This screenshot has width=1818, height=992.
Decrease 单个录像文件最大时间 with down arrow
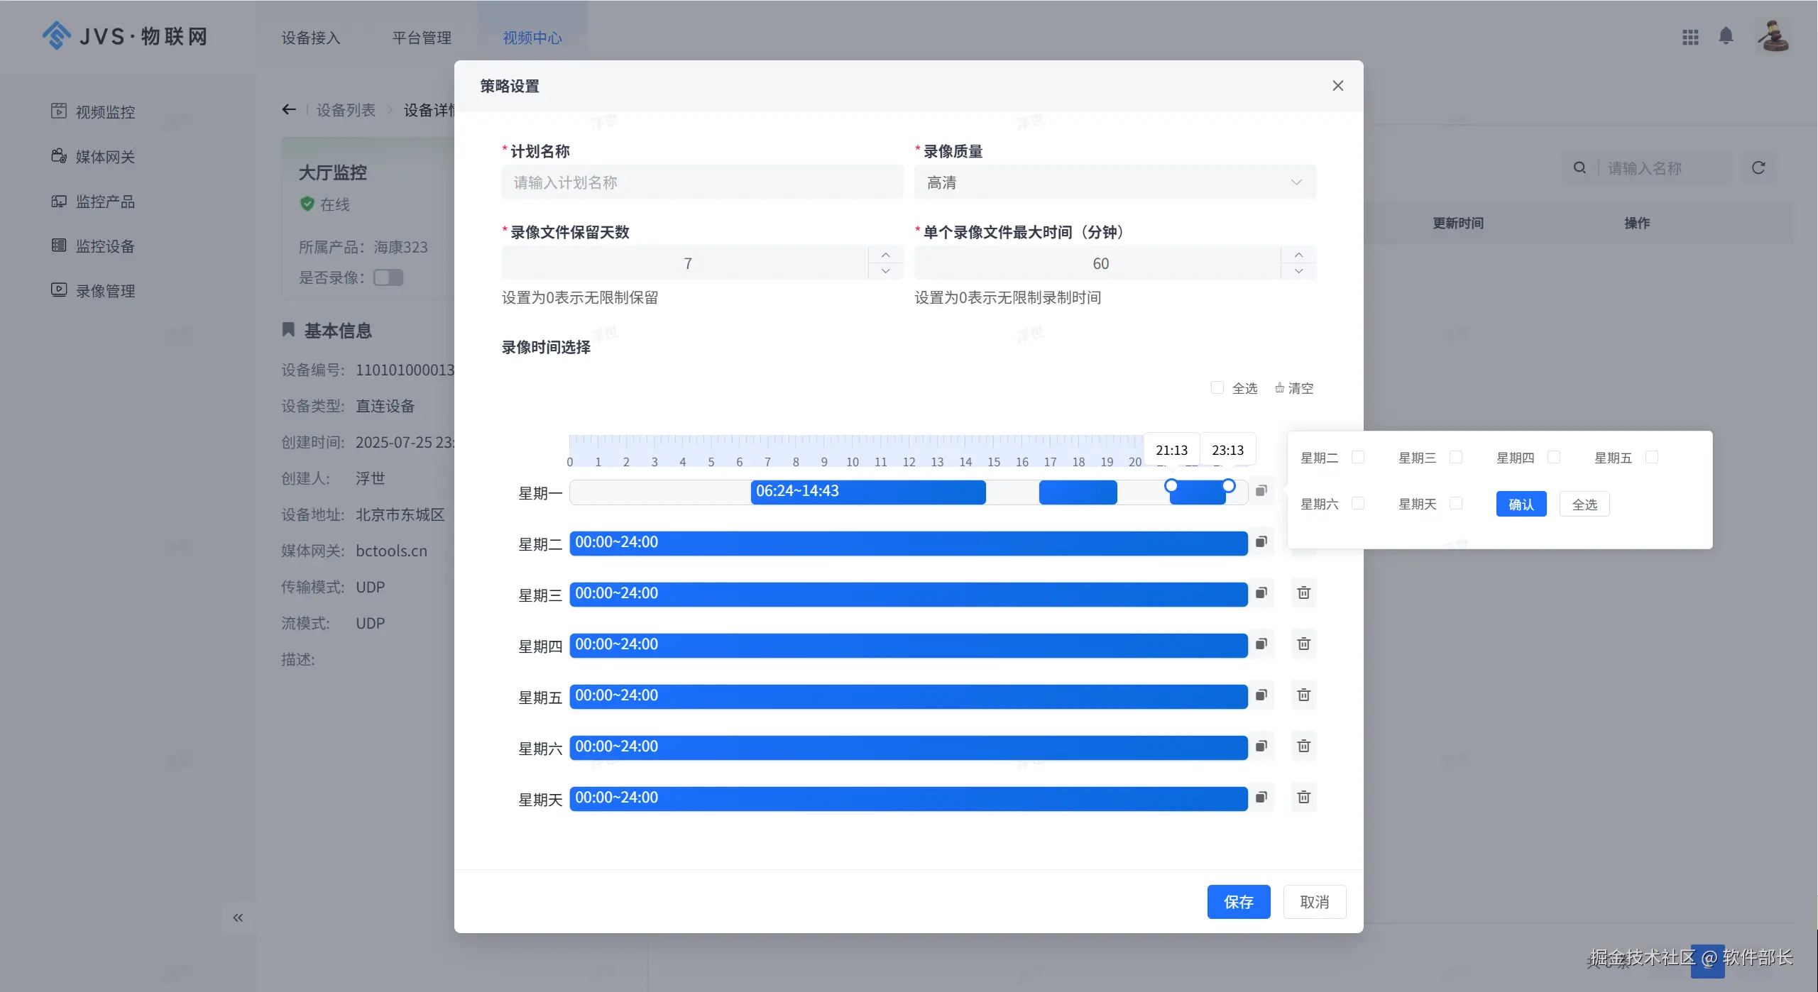click(x=1298, y=271)
